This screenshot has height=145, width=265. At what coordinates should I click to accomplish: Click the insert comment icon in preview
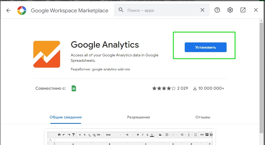click(207, 135)
